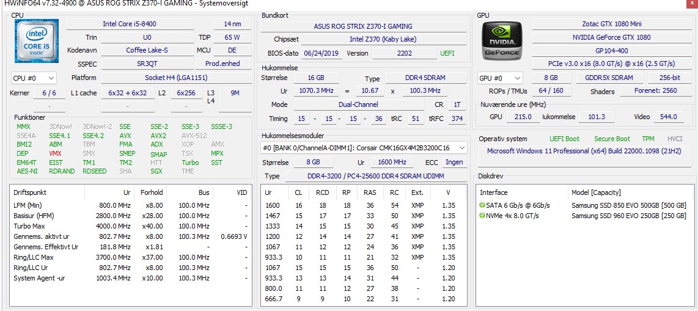This screenshot has height=311, width=698.
Task: Click the SR3QT SSPEC value
Action: coord(147,64)
